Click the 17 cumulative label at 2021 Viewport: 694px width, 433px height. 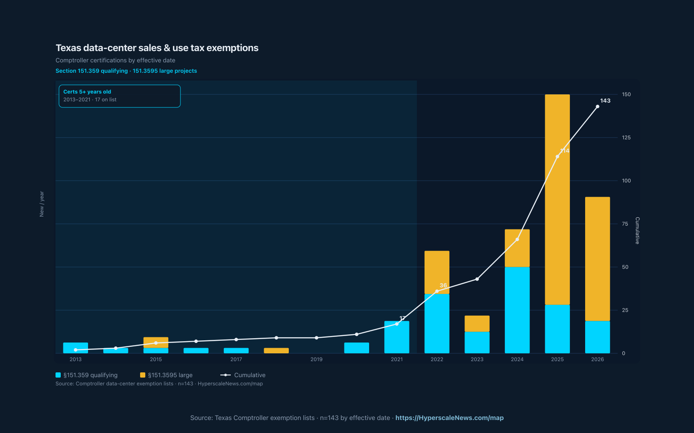point(403,318)
